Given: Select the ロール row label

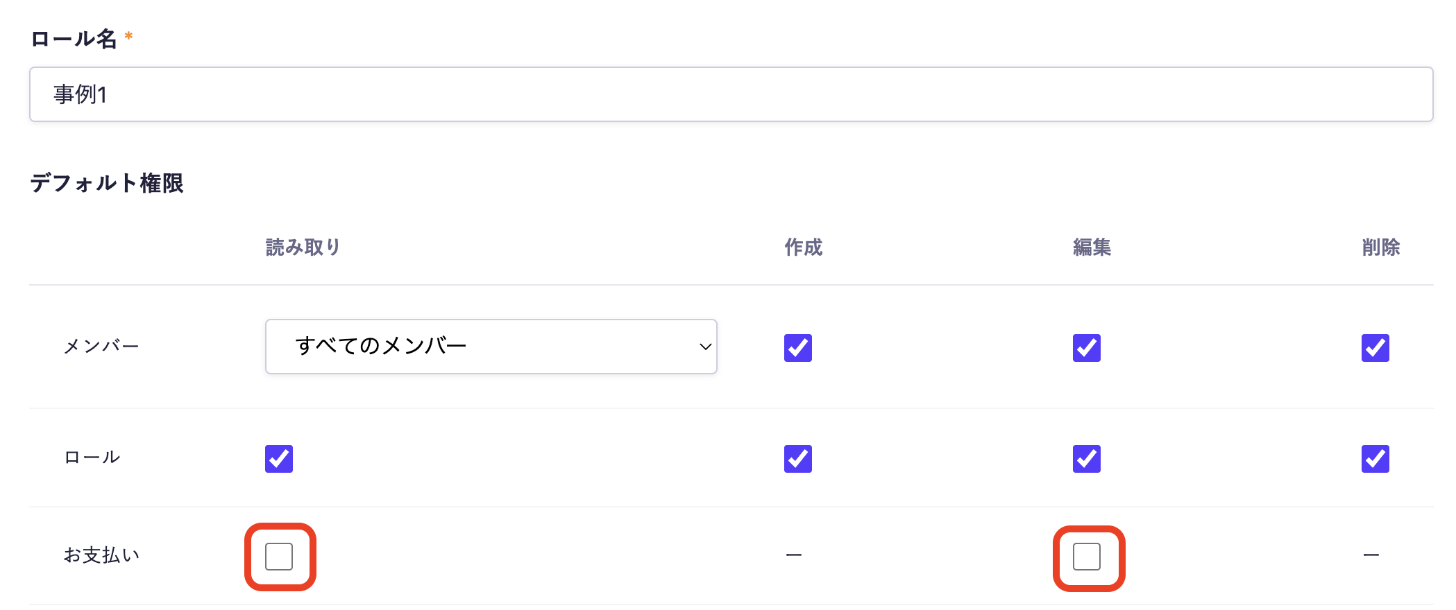Looking at the screenshot, I should pyautogui.click(x=92, y=458).
